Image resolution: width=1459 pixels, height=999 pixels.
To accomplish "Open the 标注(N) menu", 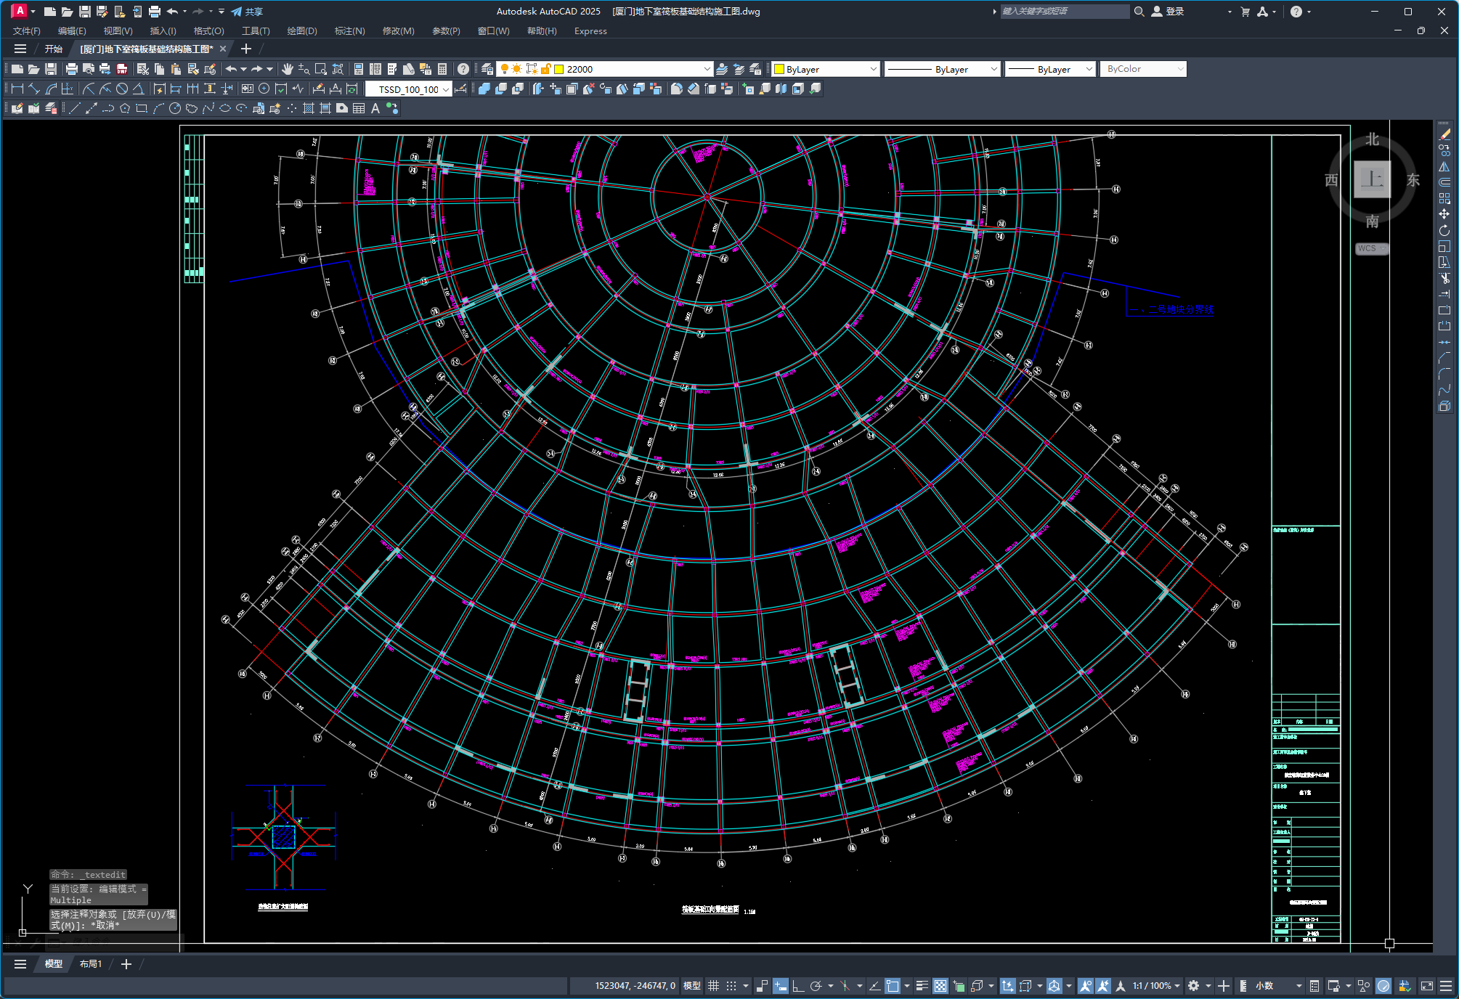I will 350,31.
